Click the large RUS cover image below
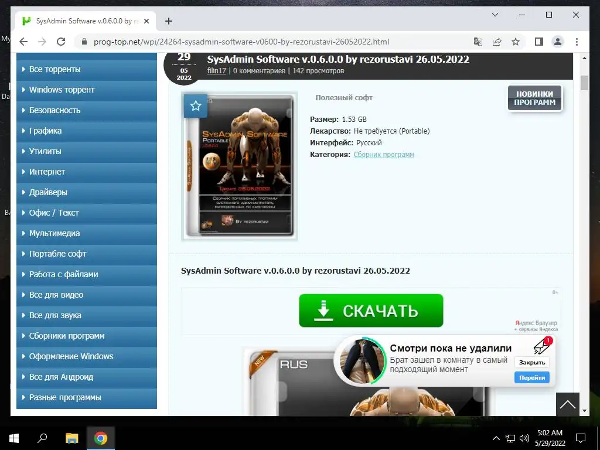 coord(367,381)
